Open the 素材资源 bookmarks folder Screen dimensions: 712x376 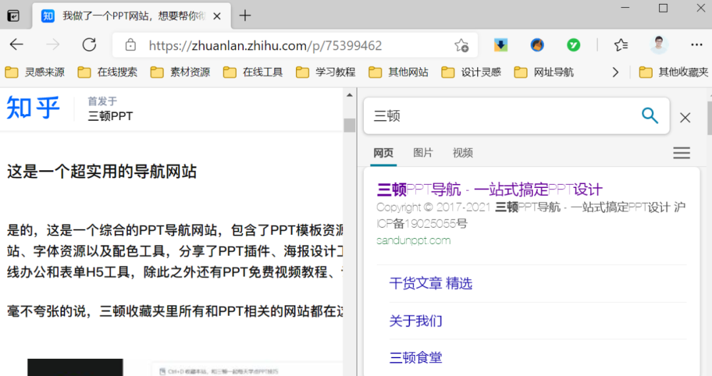[180, 72]
